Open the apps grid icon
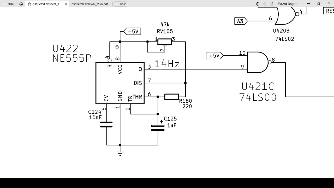This screenshot has height=188, width=334. 271,4
